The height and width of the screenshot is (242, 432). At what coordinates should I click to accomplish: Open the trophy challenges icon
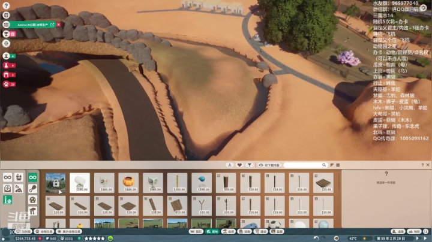click(6, 34)
